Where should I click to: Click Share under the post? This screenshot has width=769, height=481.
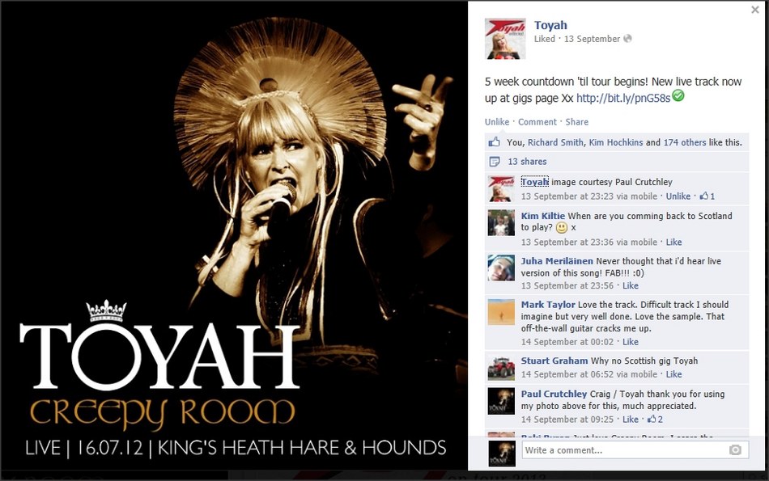[576, 122]
